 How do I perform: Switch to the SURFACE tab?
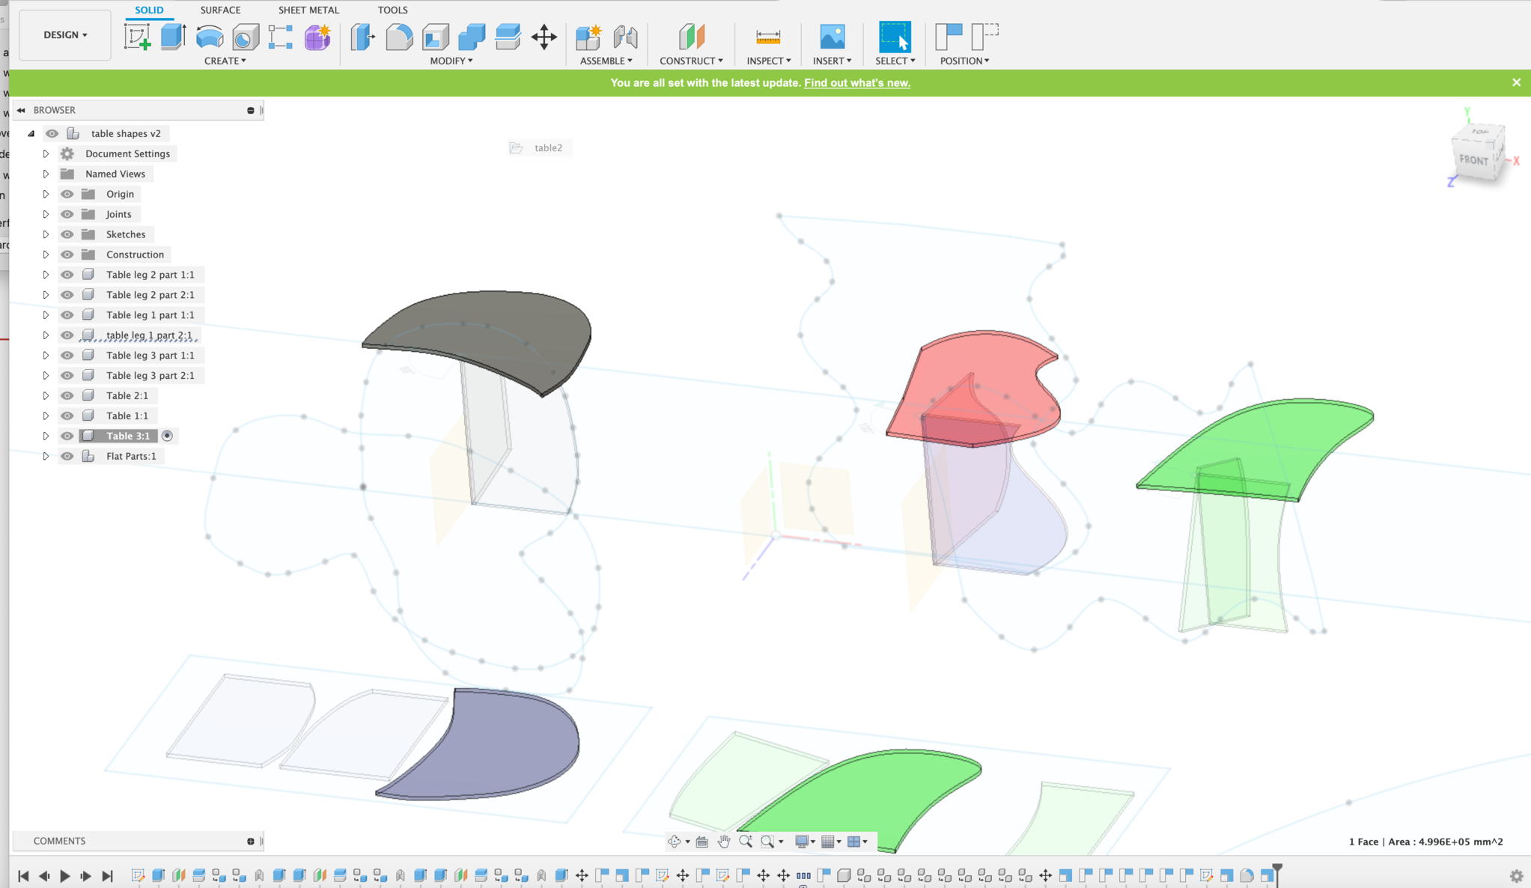[220, 10]
